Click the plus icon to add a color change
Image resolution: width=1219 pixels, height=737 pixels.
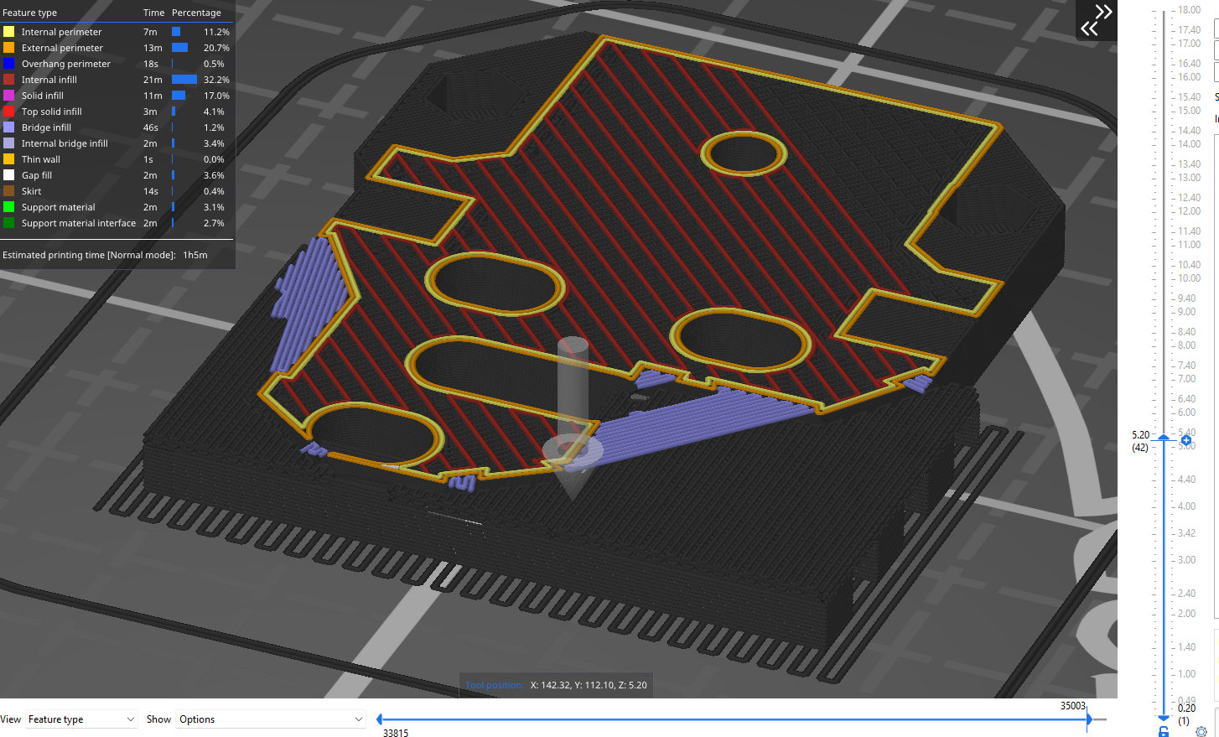[x=1185, y=439]
